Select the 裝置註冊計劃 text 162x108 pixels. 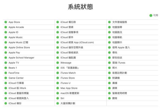pyautogui.click(x=120, y=73)
